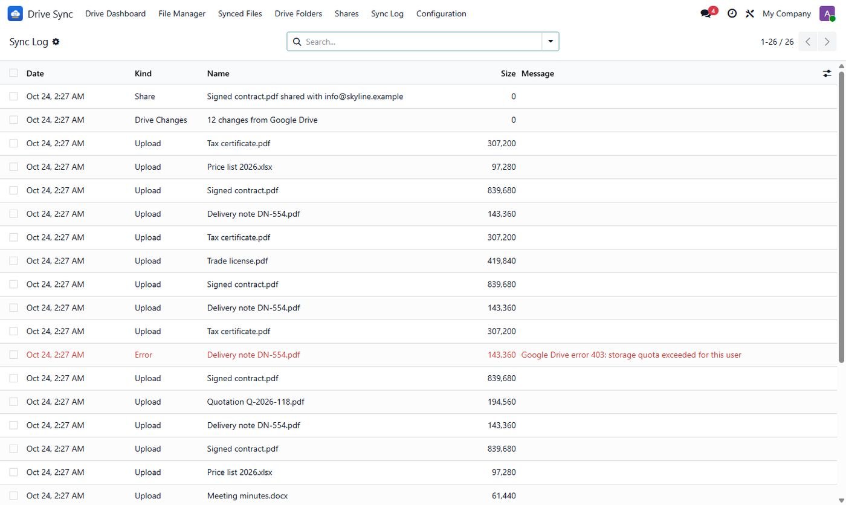846x505 pixels.
Task: Open the My Company switcher
Action: (786, 13)
